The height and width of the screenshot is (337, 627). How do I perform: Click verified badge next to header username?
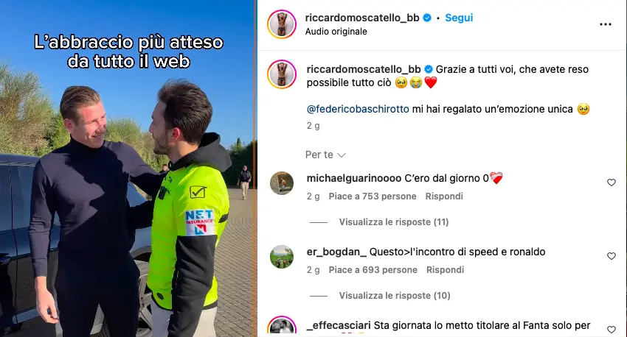[x=427, y=18]
